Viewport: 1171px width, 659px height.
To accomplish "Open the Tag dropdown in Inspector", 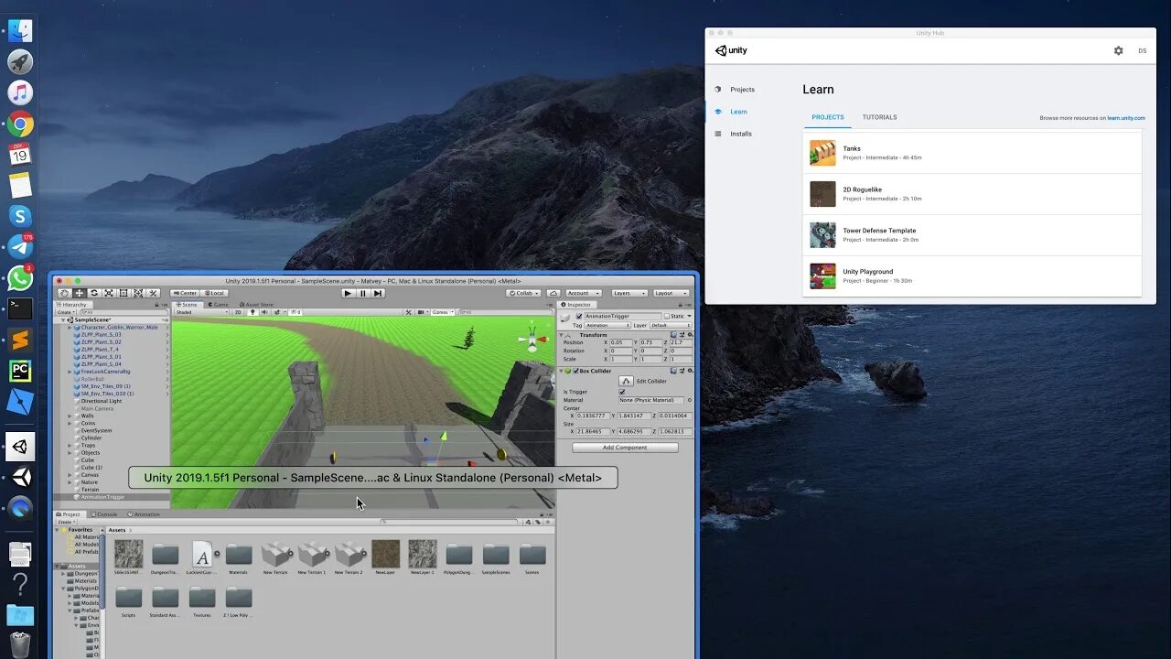I will [607, 325].
